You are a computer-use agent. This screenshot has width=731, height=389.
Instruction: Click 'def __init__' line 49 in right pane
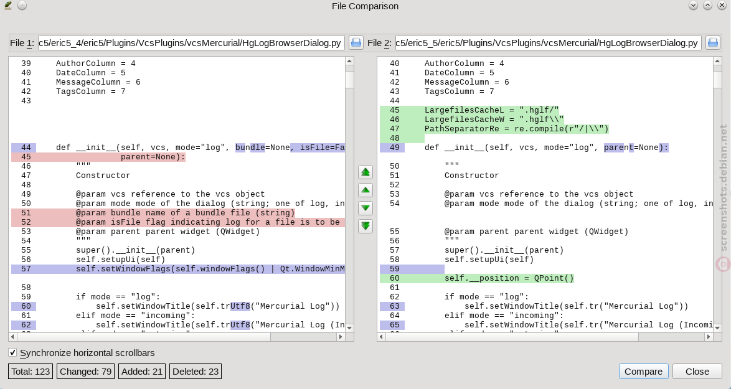(x=547, y=148)
